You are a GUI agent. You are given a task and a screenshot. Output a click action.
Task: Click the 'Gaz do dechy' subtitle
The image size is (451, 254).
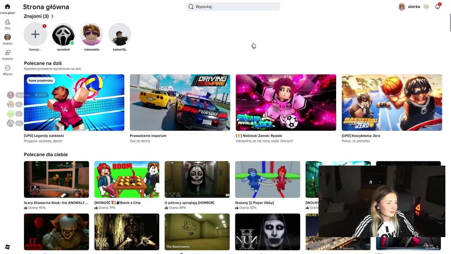point(140,141)
